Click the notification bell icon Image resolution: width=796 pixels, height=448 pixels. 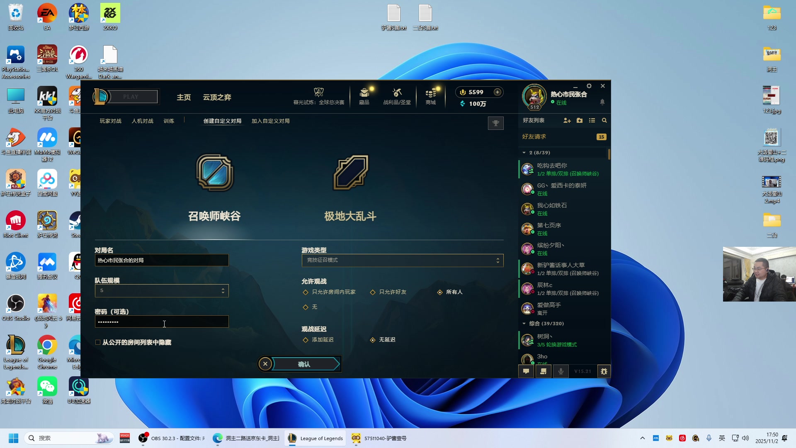[x=602, y=102]
